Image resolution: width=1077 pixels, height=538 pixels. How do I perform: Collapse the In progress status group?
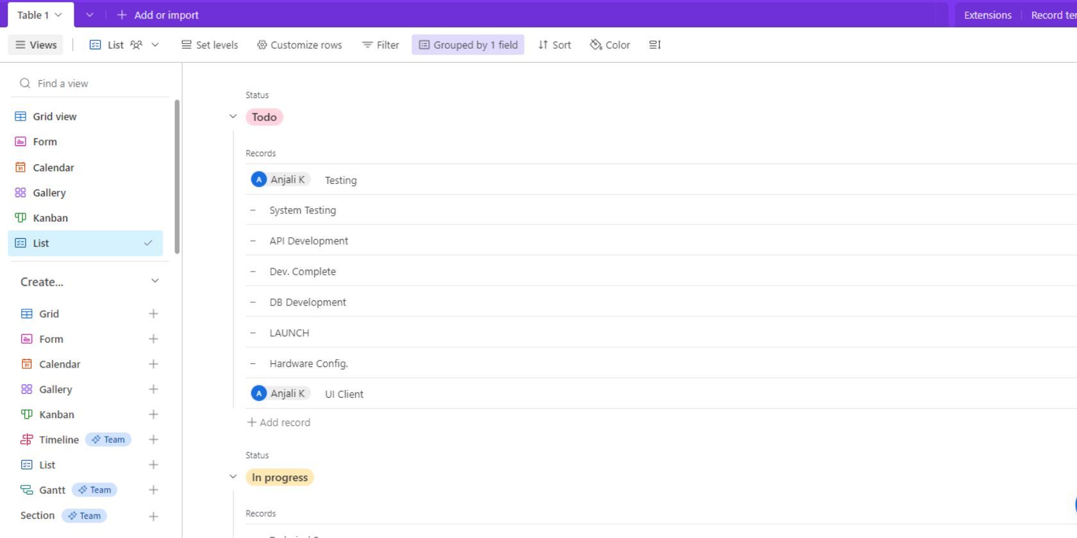pos(233,477)
